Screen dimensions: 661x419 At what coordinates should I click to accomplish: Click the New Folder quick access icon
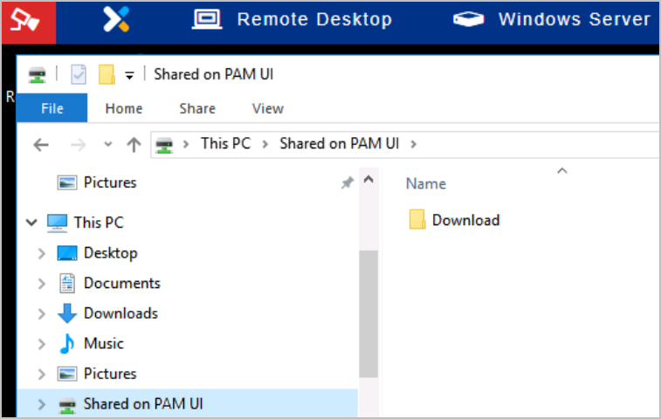click(x=107, y=74)
